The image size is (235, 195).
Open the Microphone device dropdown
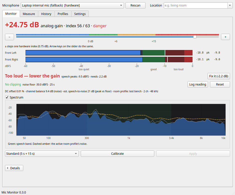pyautogui.click(x=72, y=5)
